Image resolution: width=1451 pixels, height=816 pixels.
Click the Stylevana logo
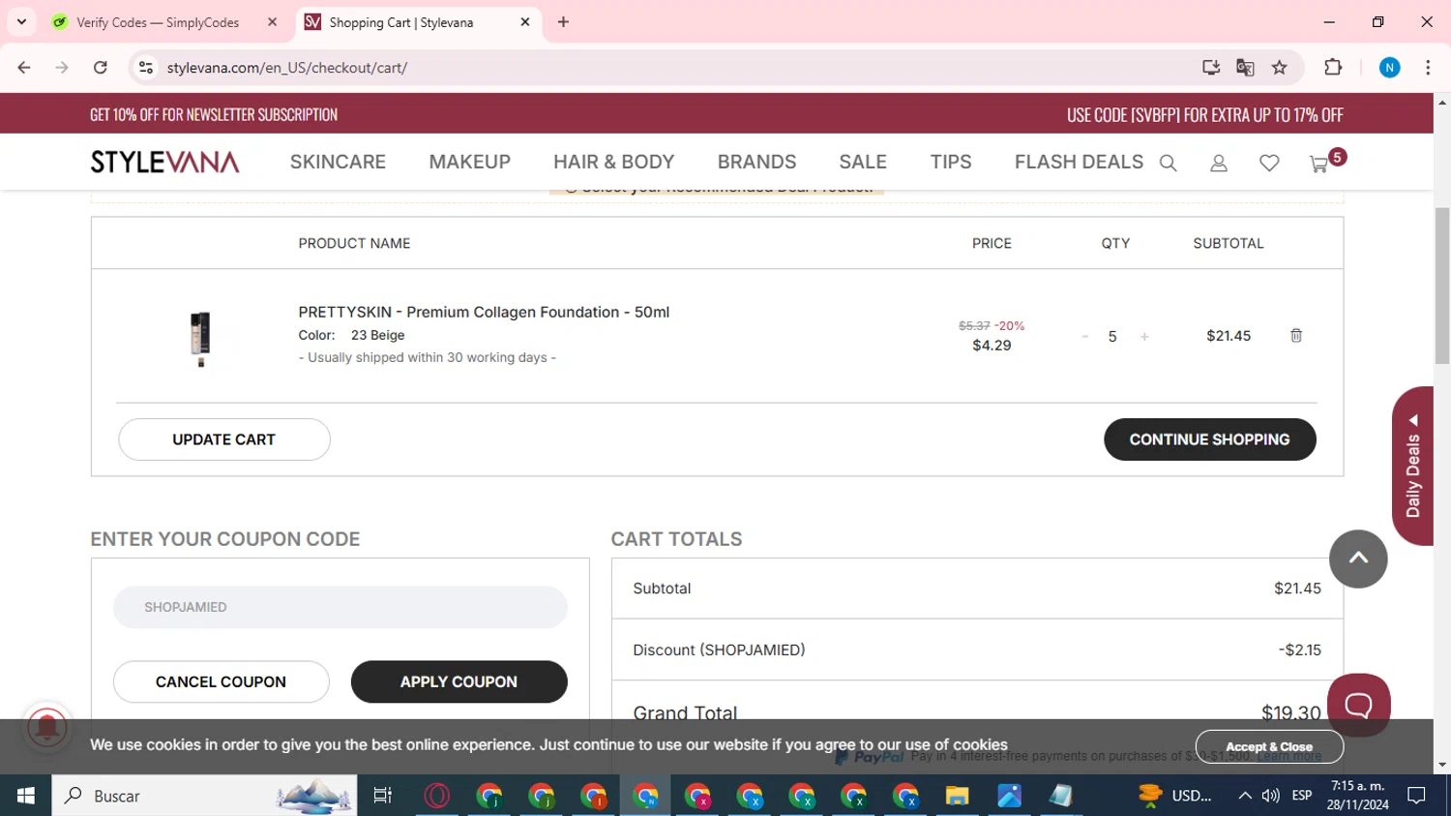pos(164,162)
